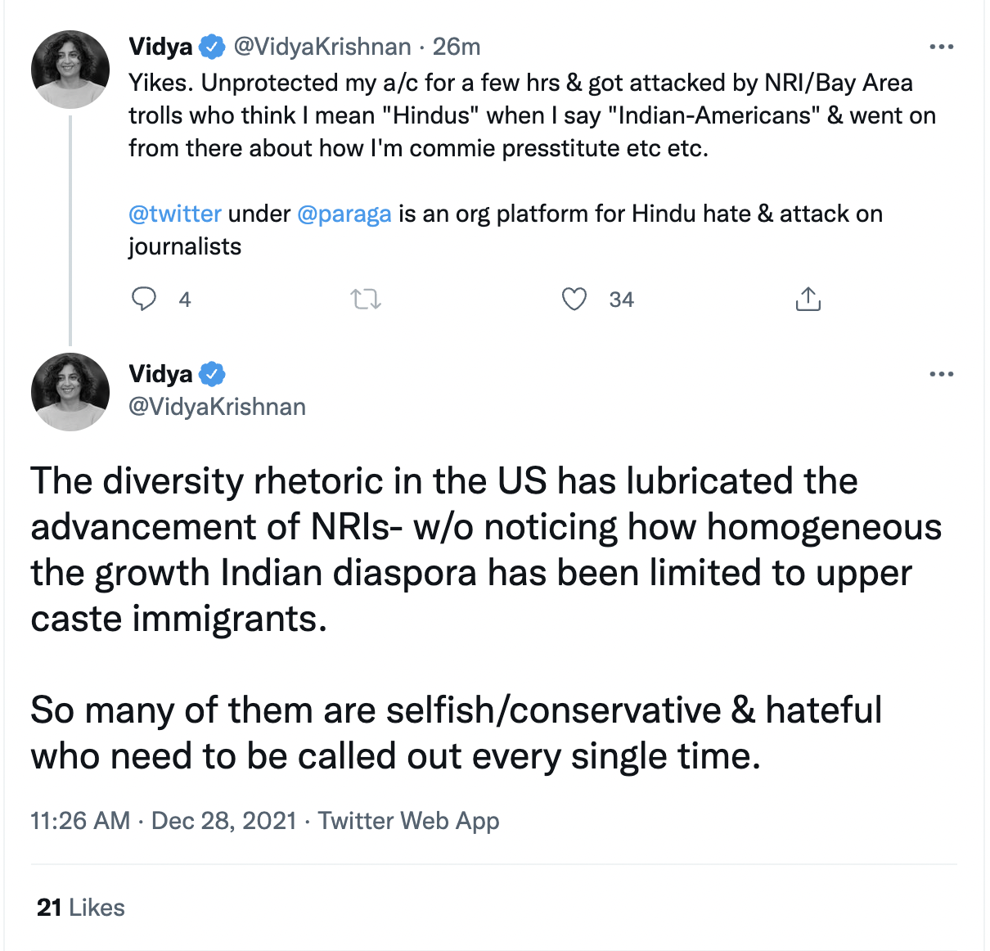Open Vidya's avatar on main tweet
Screen dimensions: 990x951
point(70,392)
